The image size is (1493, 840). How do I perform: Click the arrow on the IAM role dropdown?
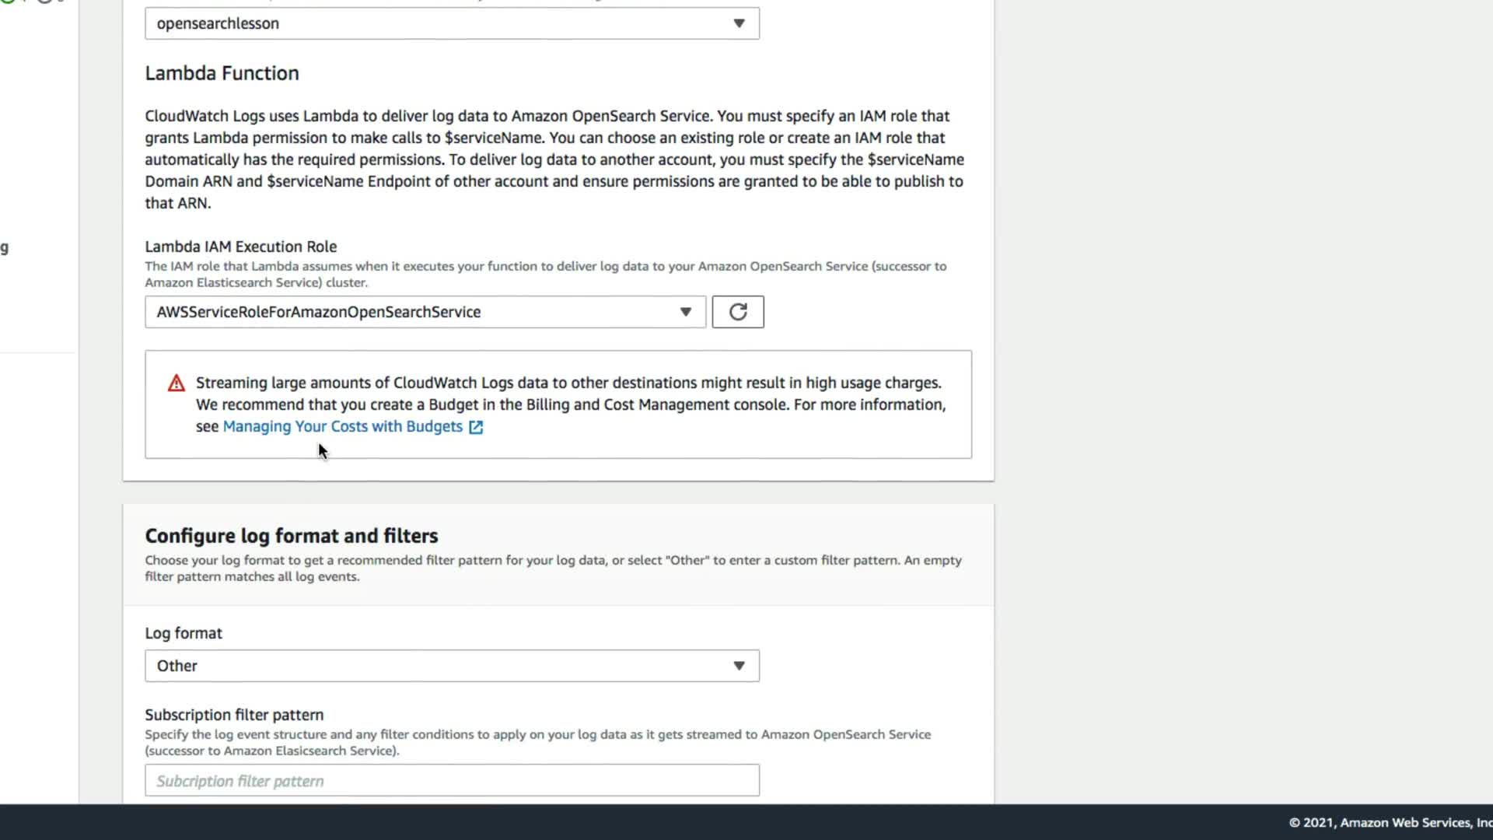coord(685,312)
